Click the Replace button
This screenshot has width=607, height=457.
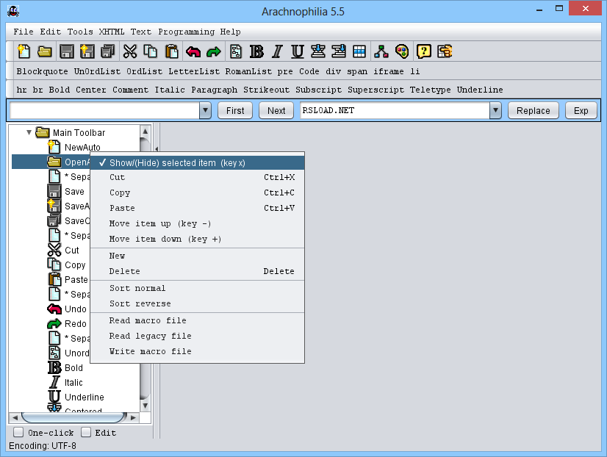[533, 111]
